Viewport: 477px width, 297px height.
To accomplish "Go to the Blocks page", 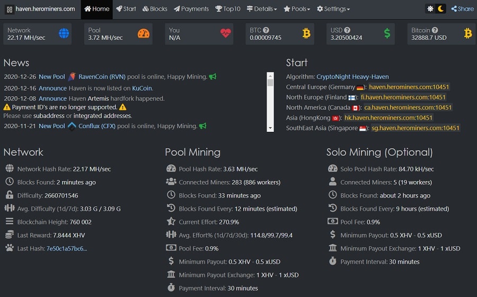I will pos(154,9).
